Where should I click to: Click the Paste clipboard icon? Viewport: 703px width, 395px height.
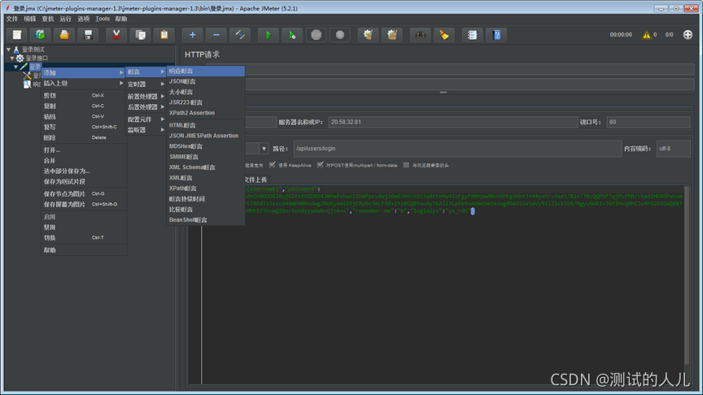[164, 35]
